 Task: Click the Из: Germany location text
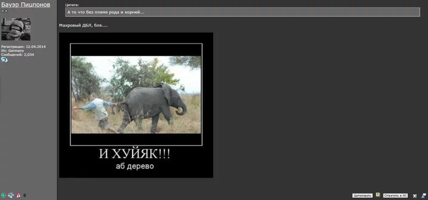pyautogui.click(x=12, y=50)
